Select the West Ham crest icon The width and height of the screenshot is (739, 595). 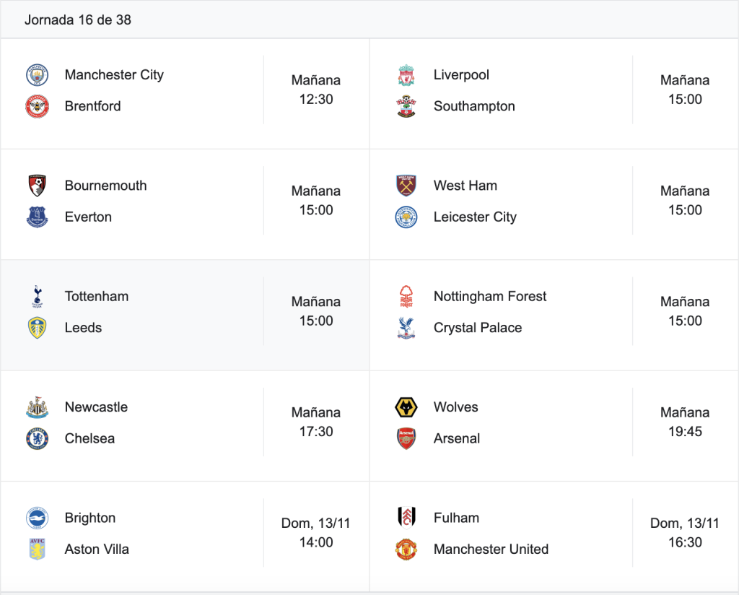point(406,186)
